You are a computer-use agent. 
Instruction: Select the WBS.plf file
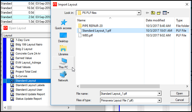tap(87, 35)
